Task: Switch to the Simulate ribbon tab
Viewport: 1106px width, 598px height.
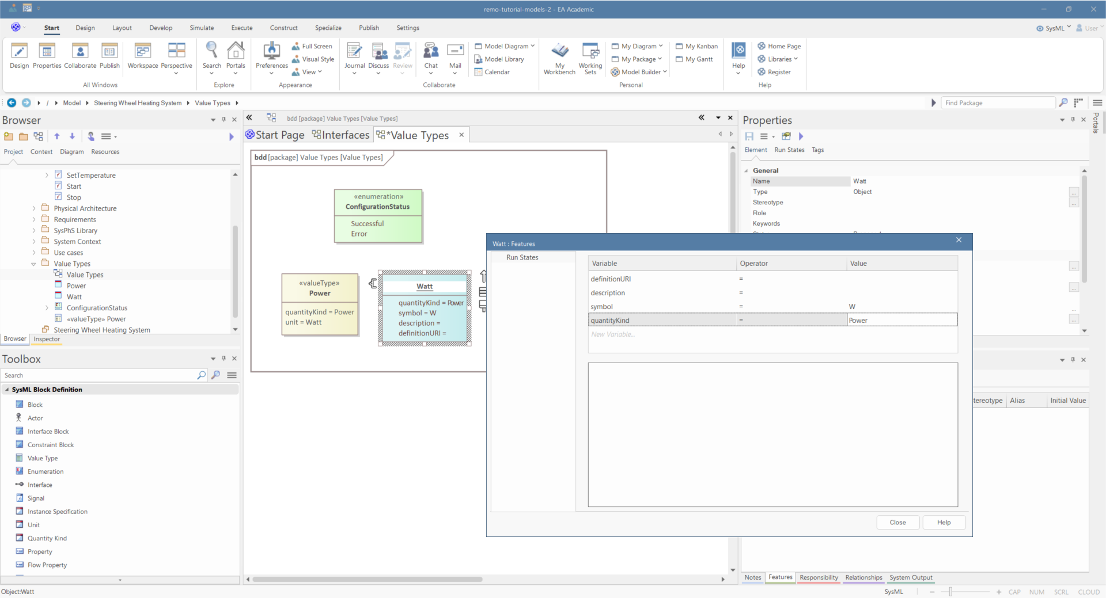Action: (x=202, y=28)
